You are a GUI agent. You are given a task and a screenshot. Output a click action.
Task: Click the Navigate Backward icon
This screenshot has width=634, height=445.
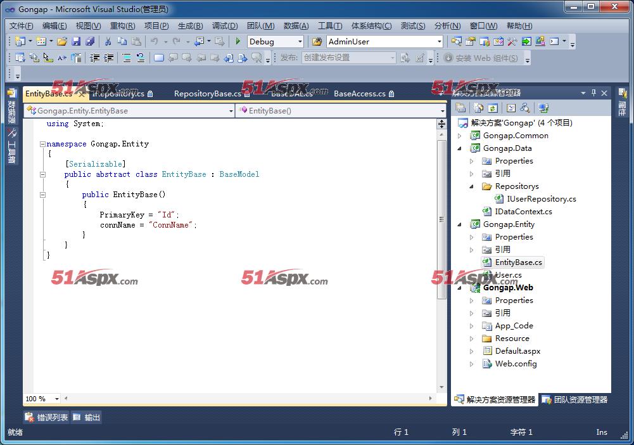tap(198, 41)
